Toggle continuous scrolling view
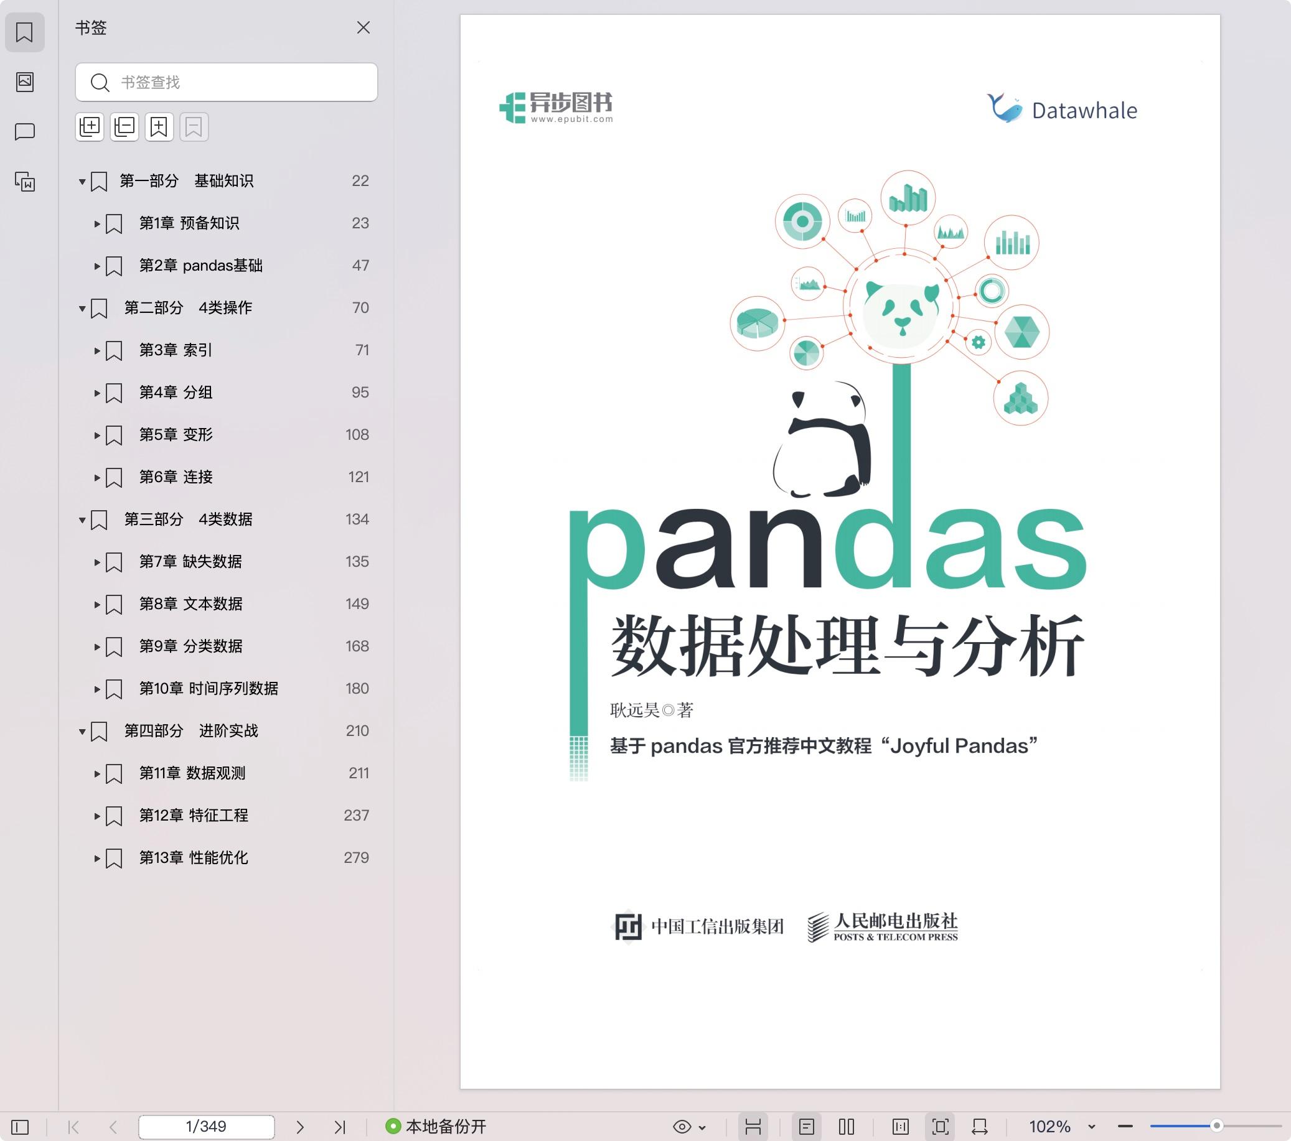Image resolution: width=1291 pixels, height=1141 pixels. click(753, 1127)
